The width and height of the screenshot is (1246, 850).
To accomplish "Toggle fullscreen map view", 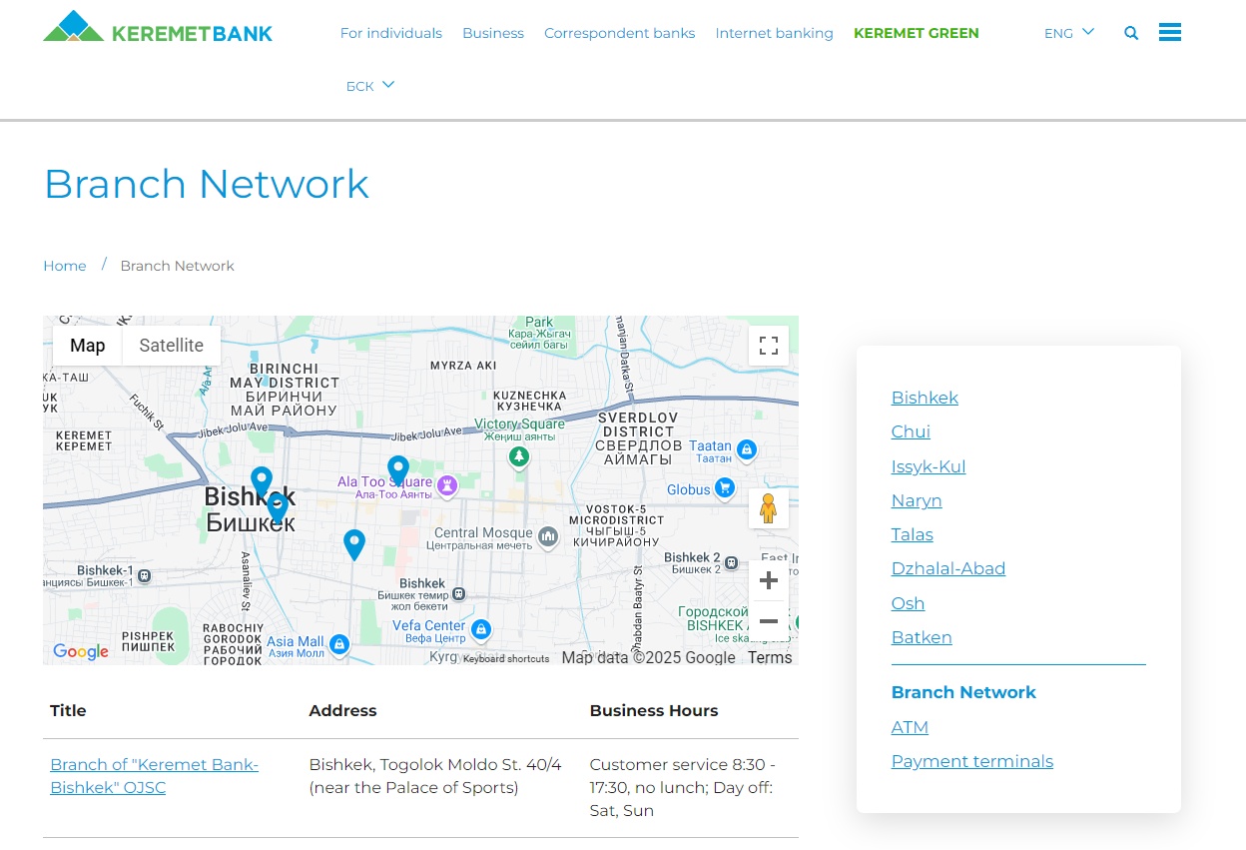I will pyautogui.click(x=768, y=346).
